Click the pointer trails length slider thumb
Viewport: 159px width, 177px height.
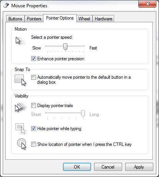coord(83,114)
